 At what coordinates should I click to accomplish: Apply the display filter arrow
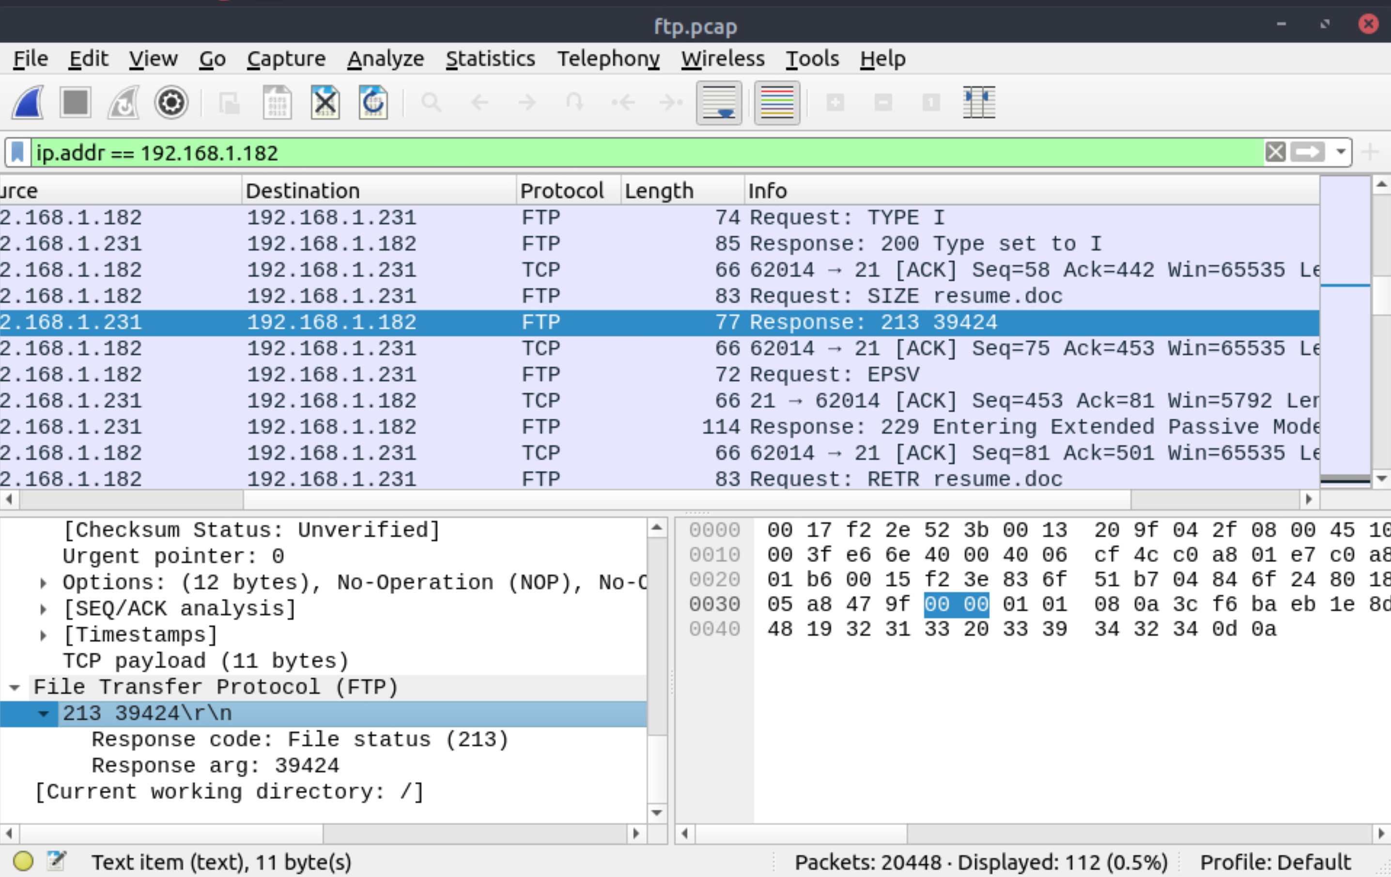click(1307, 153)
